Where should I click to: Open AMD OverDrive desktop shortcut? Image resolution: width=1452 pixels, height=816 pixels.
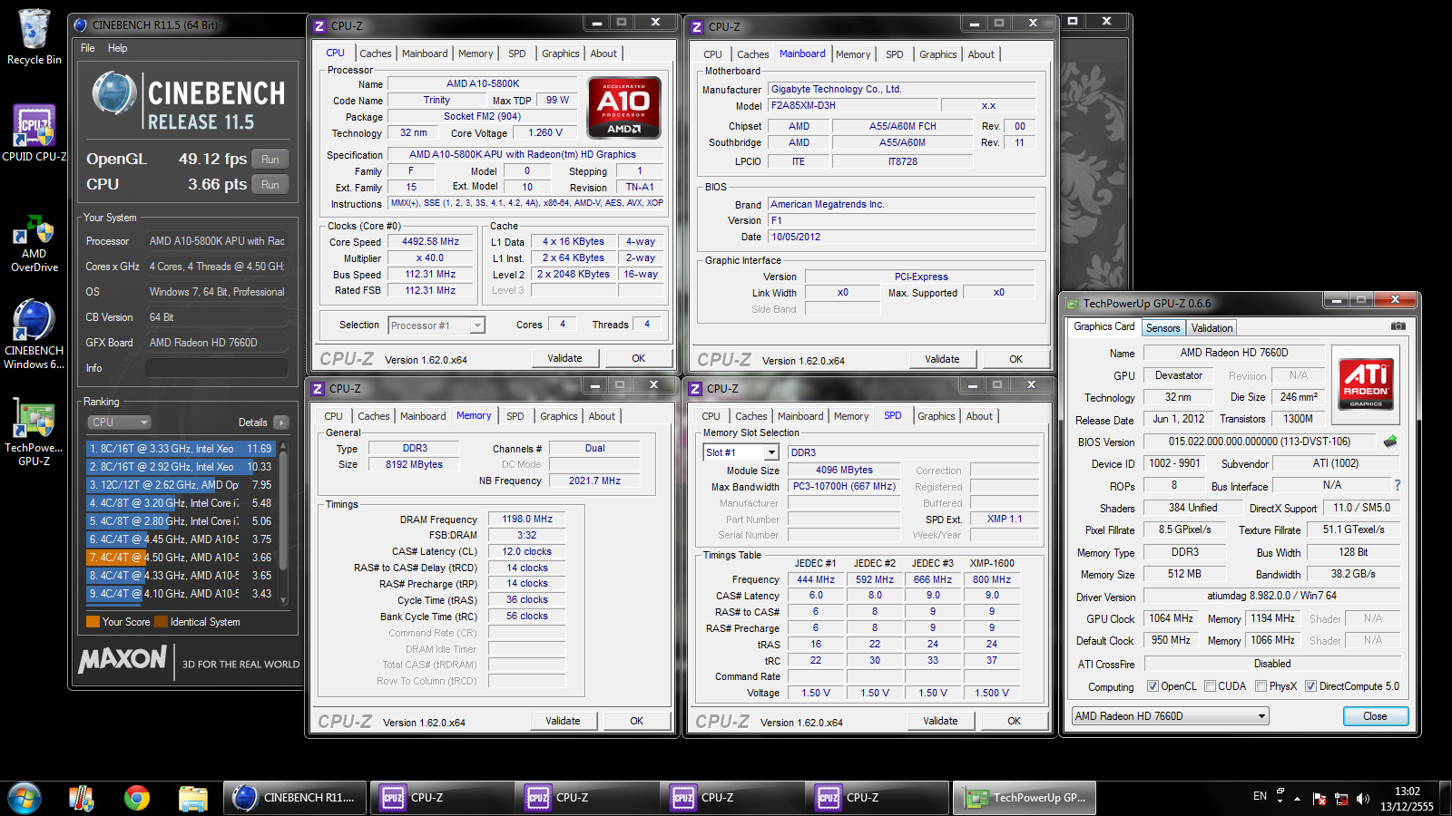pos(34,244)
